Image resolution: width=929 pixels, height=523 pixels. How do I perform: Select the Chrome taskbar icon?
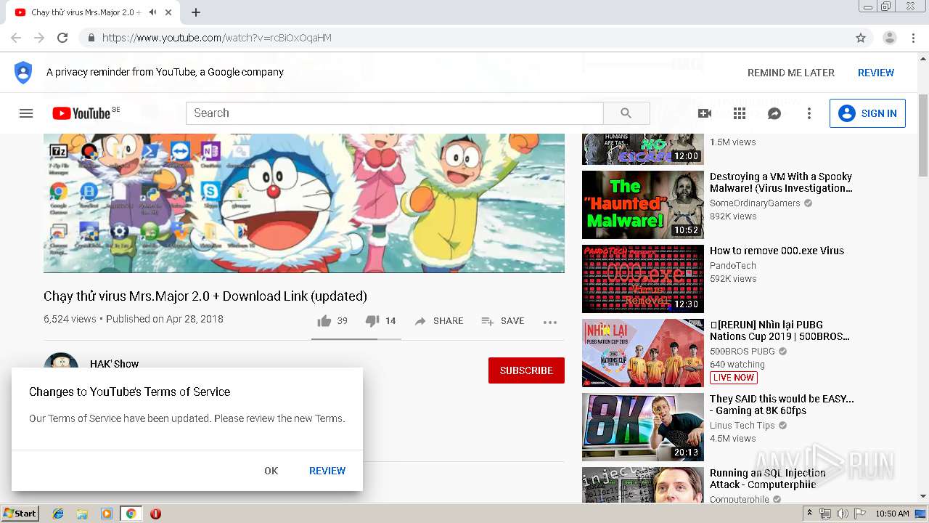click(x=131, y=514)
